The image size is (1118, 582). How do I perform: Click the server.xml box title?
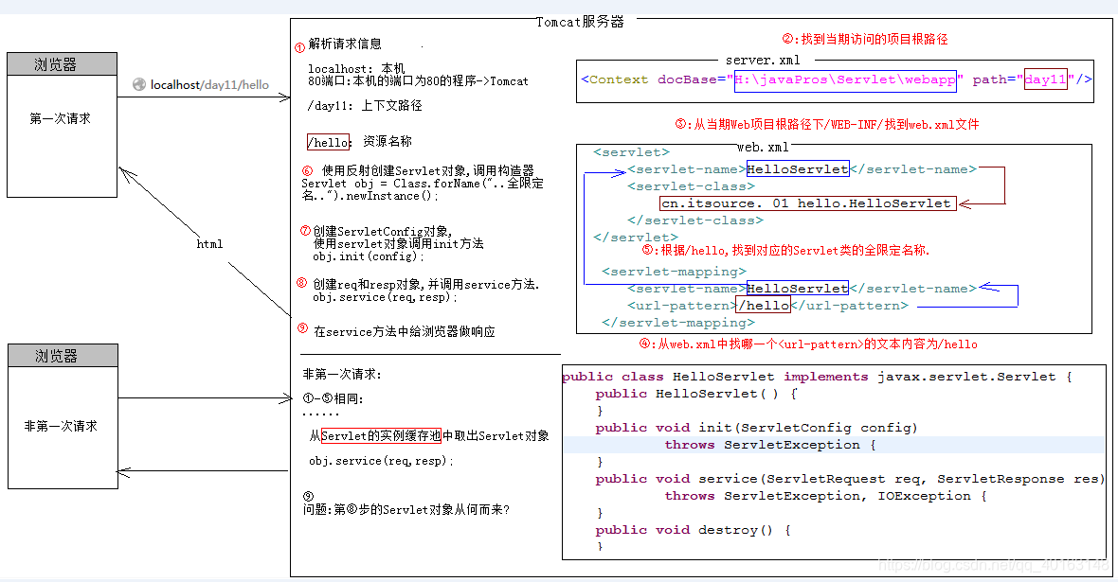pyautogui.click(x=763, y=61)
